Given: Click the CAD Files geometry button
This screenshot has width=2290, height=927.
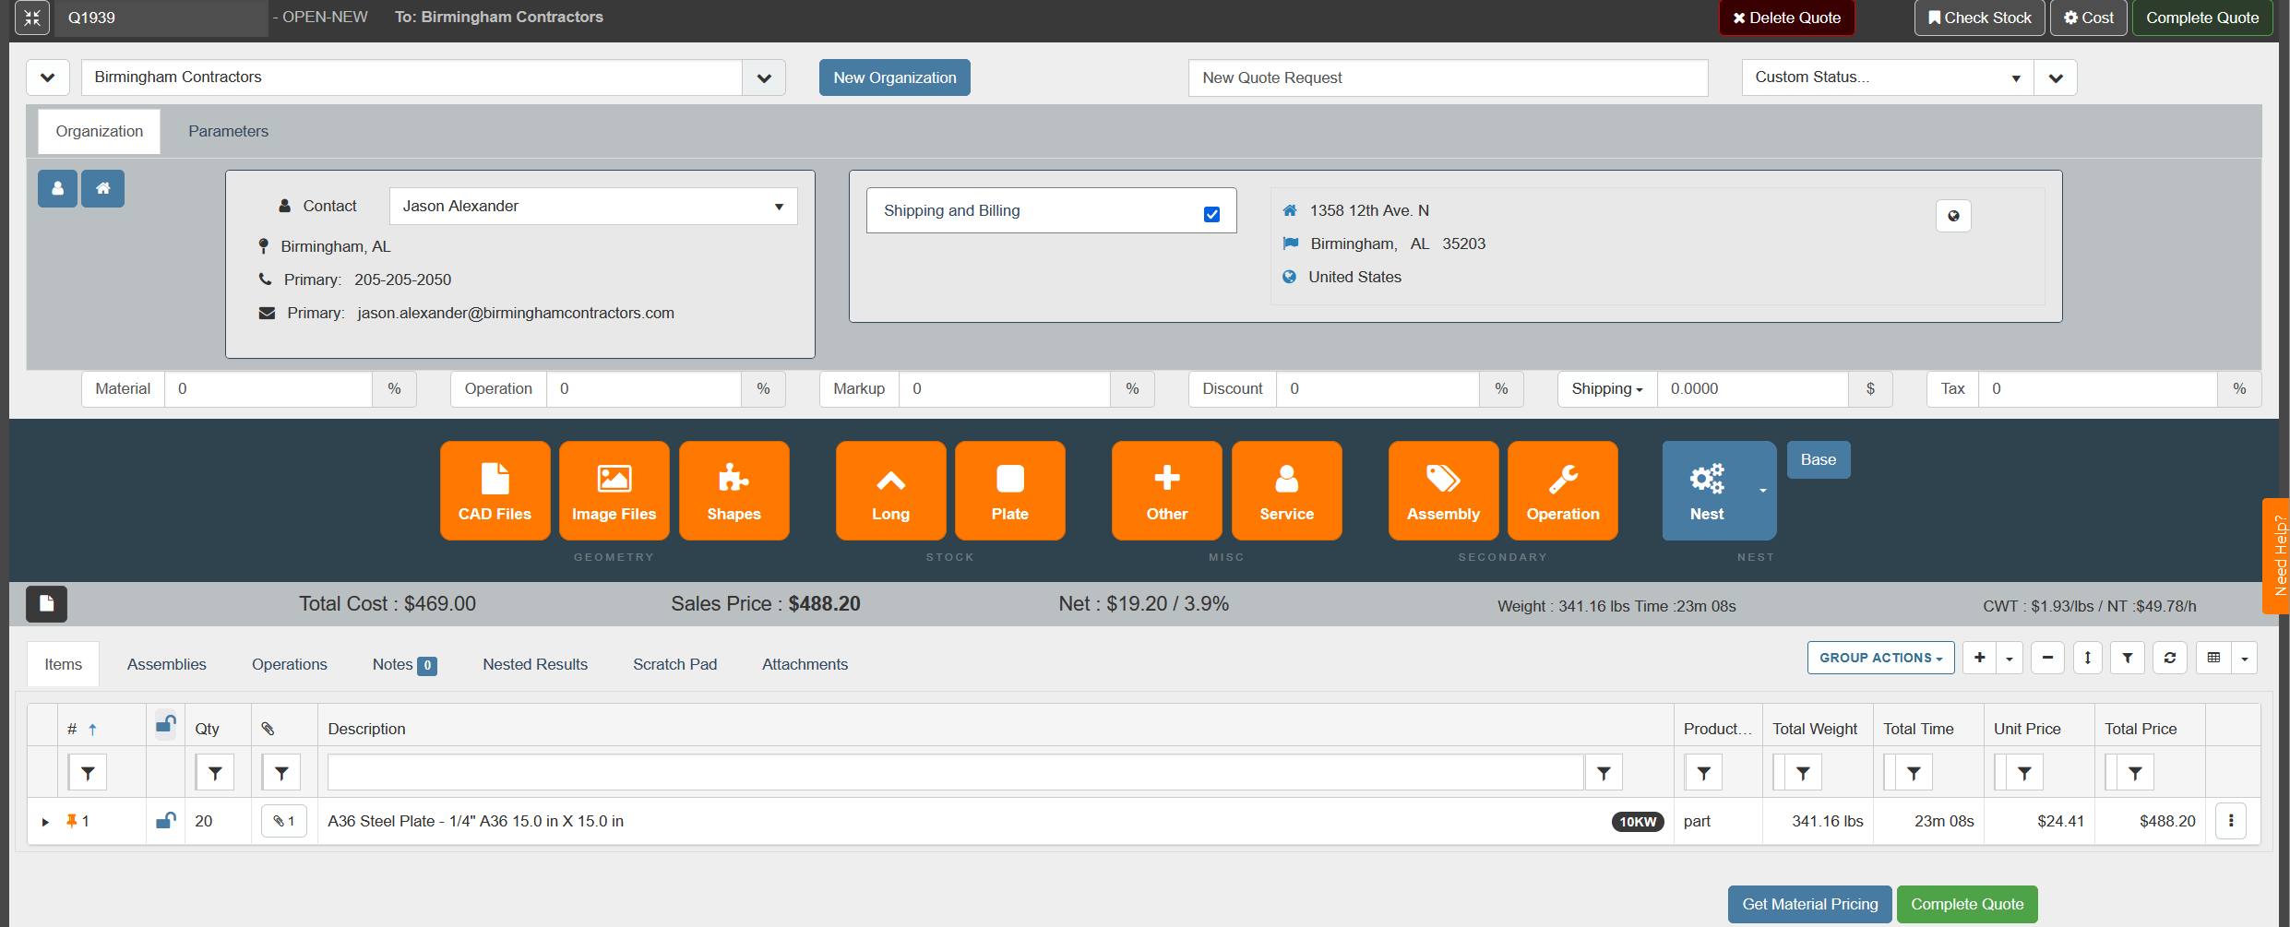Looking at the screenshot, I should [495, 491].
